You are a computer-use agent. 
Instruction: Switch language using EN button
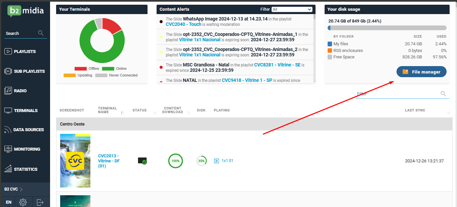[x=8, y=202]
